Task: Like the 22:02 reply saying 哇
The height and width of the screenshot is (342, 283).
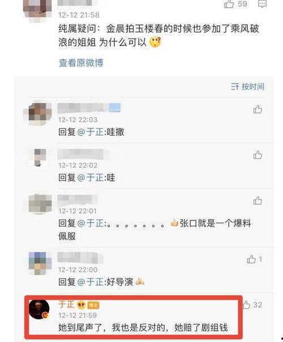Action: [x=258, y=155]
